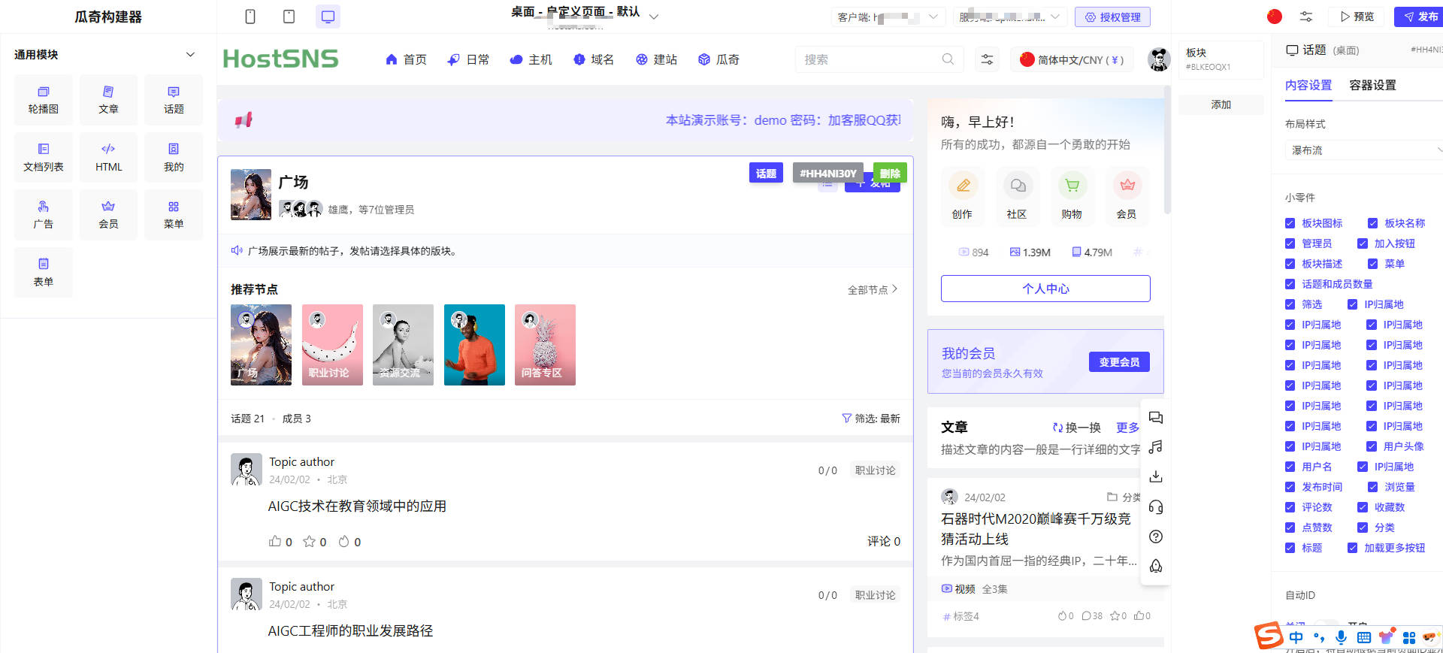Open the 域名 navigation menu item
Screen dimensions: 1443x653
pyautogui.click(x=593, y=59)
